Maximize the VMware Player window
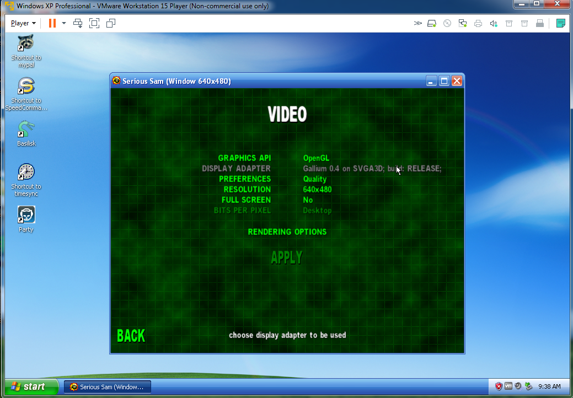This screenshot has height=398, width=573. pos(537,4)
